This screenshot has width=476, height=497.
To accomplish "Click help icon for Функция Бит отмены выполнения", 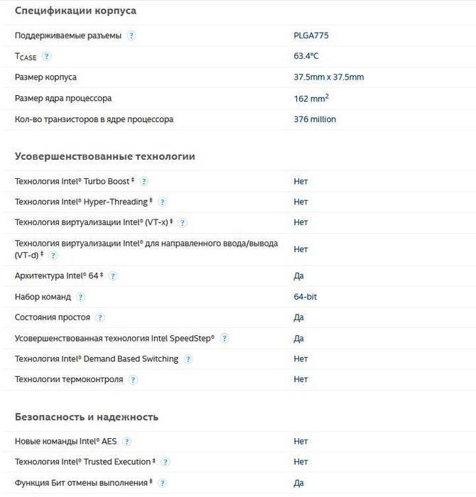I will (x=163, y=484).
